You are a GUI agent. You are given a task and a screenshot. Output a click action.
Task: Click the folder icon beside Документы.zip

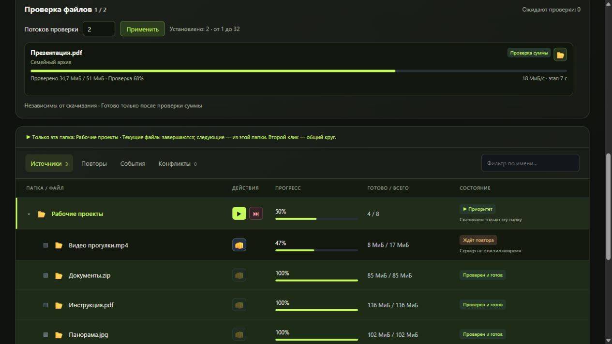59,276
